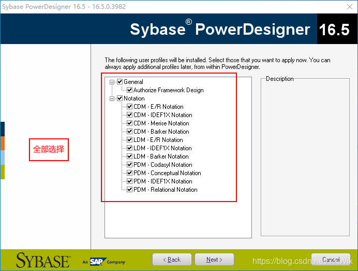Image resolution: width=358 pixels, height=271 pixels.
Task: Select 'CDM - E/R Notation' row text
Action: tap(158, 107)
